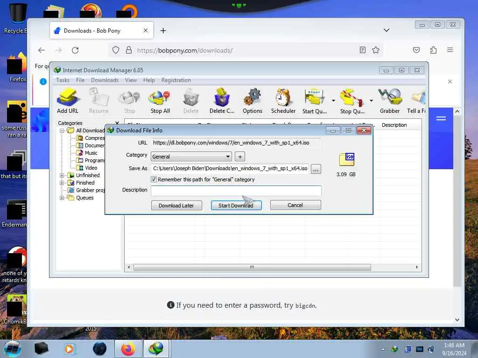
Task: Open the Grabber tool icon
Action: point(390,101)
